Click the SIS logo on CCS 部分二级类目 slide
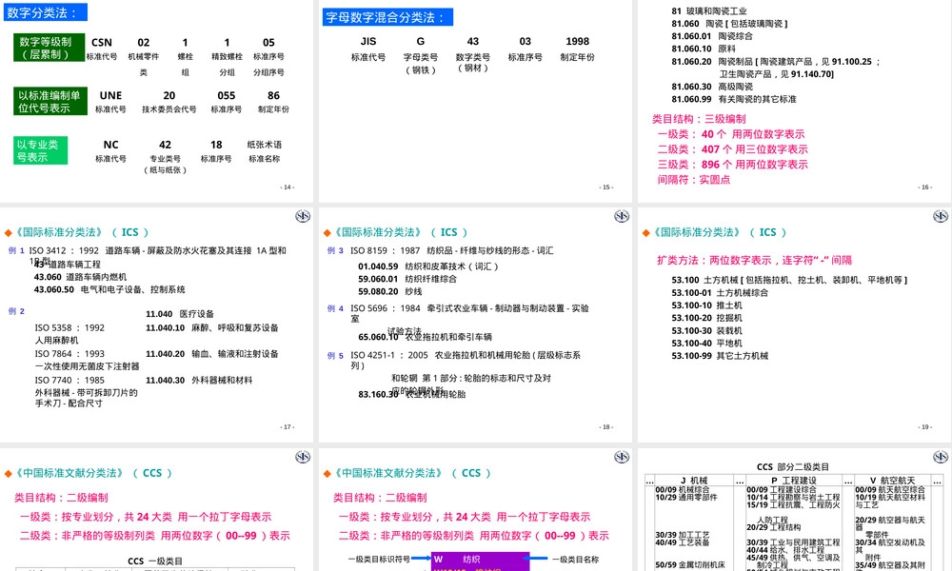 coord(940,457)
